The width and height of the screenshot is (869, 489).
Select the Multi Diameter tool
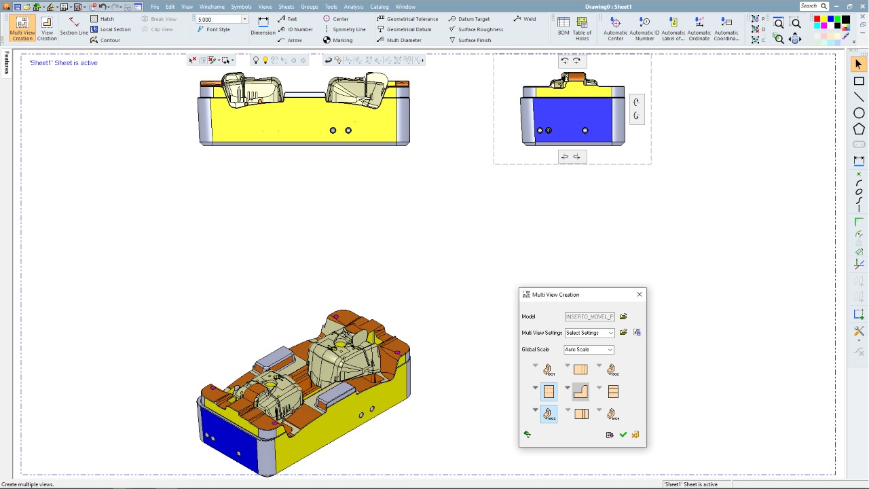(399, 40)
